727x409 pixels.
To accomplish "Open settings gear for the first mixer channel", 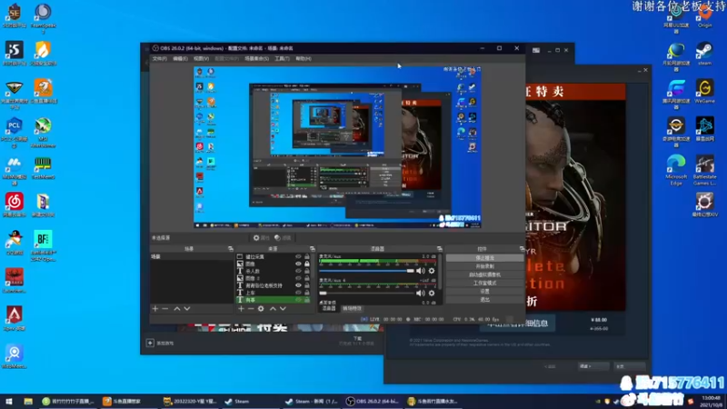I will tap(432, 271).
